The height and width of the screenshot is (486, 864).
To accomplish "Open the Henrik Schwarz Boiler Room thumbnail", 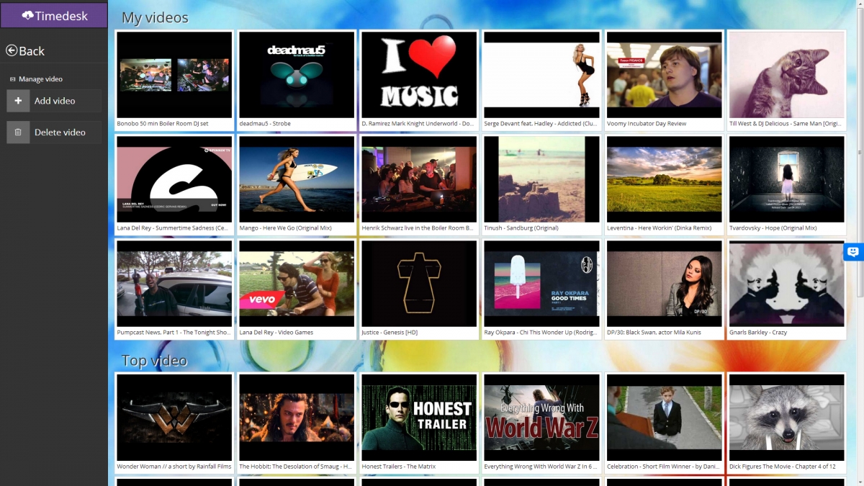I will point(419,179).
